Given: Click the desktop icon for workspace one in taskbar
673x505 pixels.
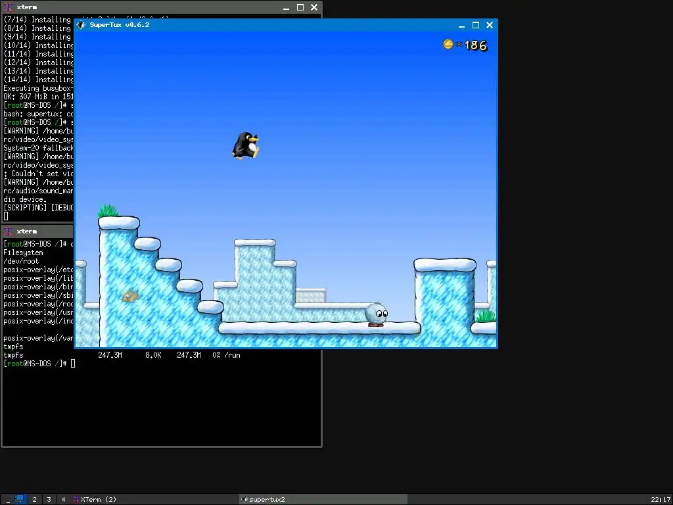Looking at the screenshot, I should [19, 499].
